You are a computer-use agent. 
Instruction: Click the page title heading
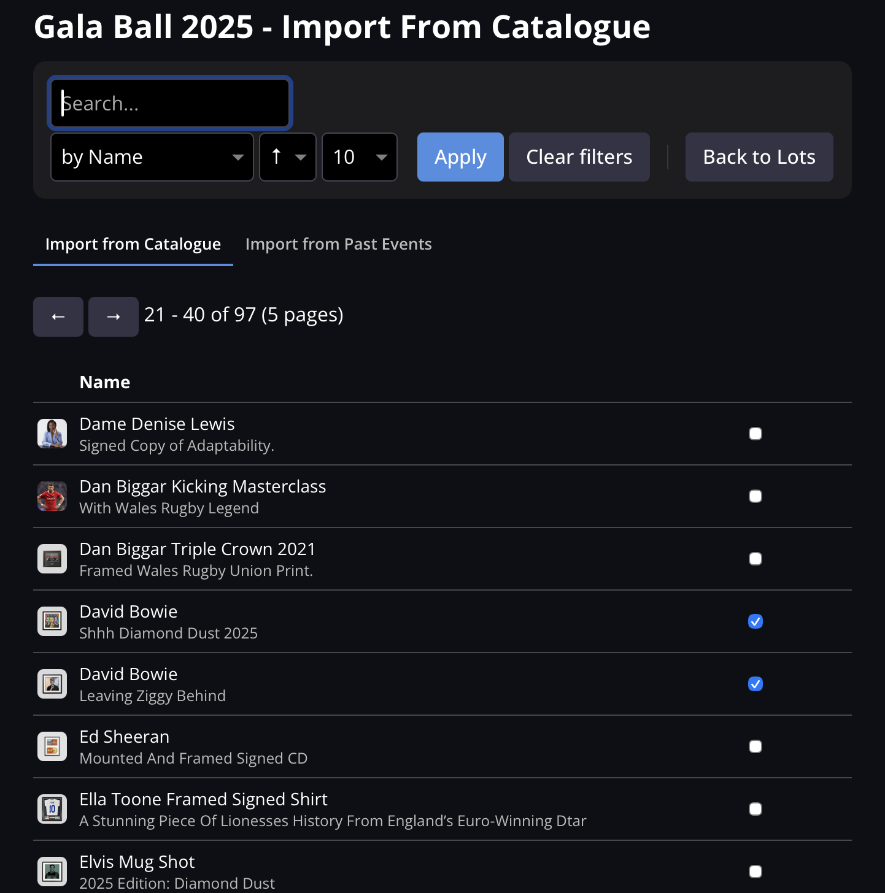click(x=342, y=27)
